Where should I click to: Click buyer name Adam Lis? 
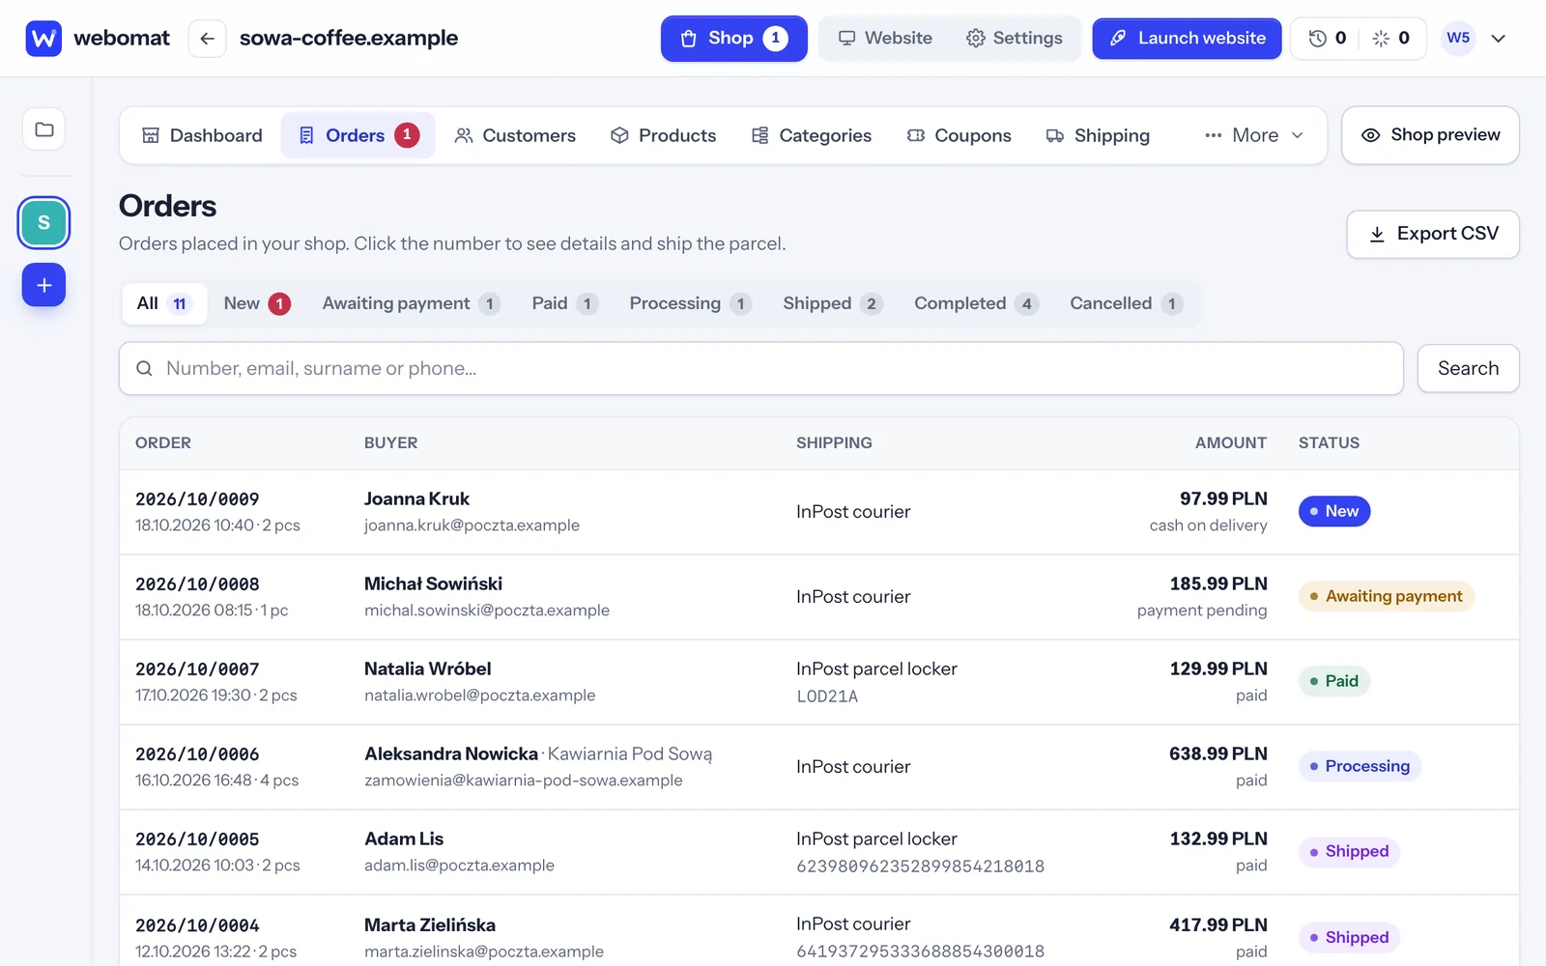404,839
